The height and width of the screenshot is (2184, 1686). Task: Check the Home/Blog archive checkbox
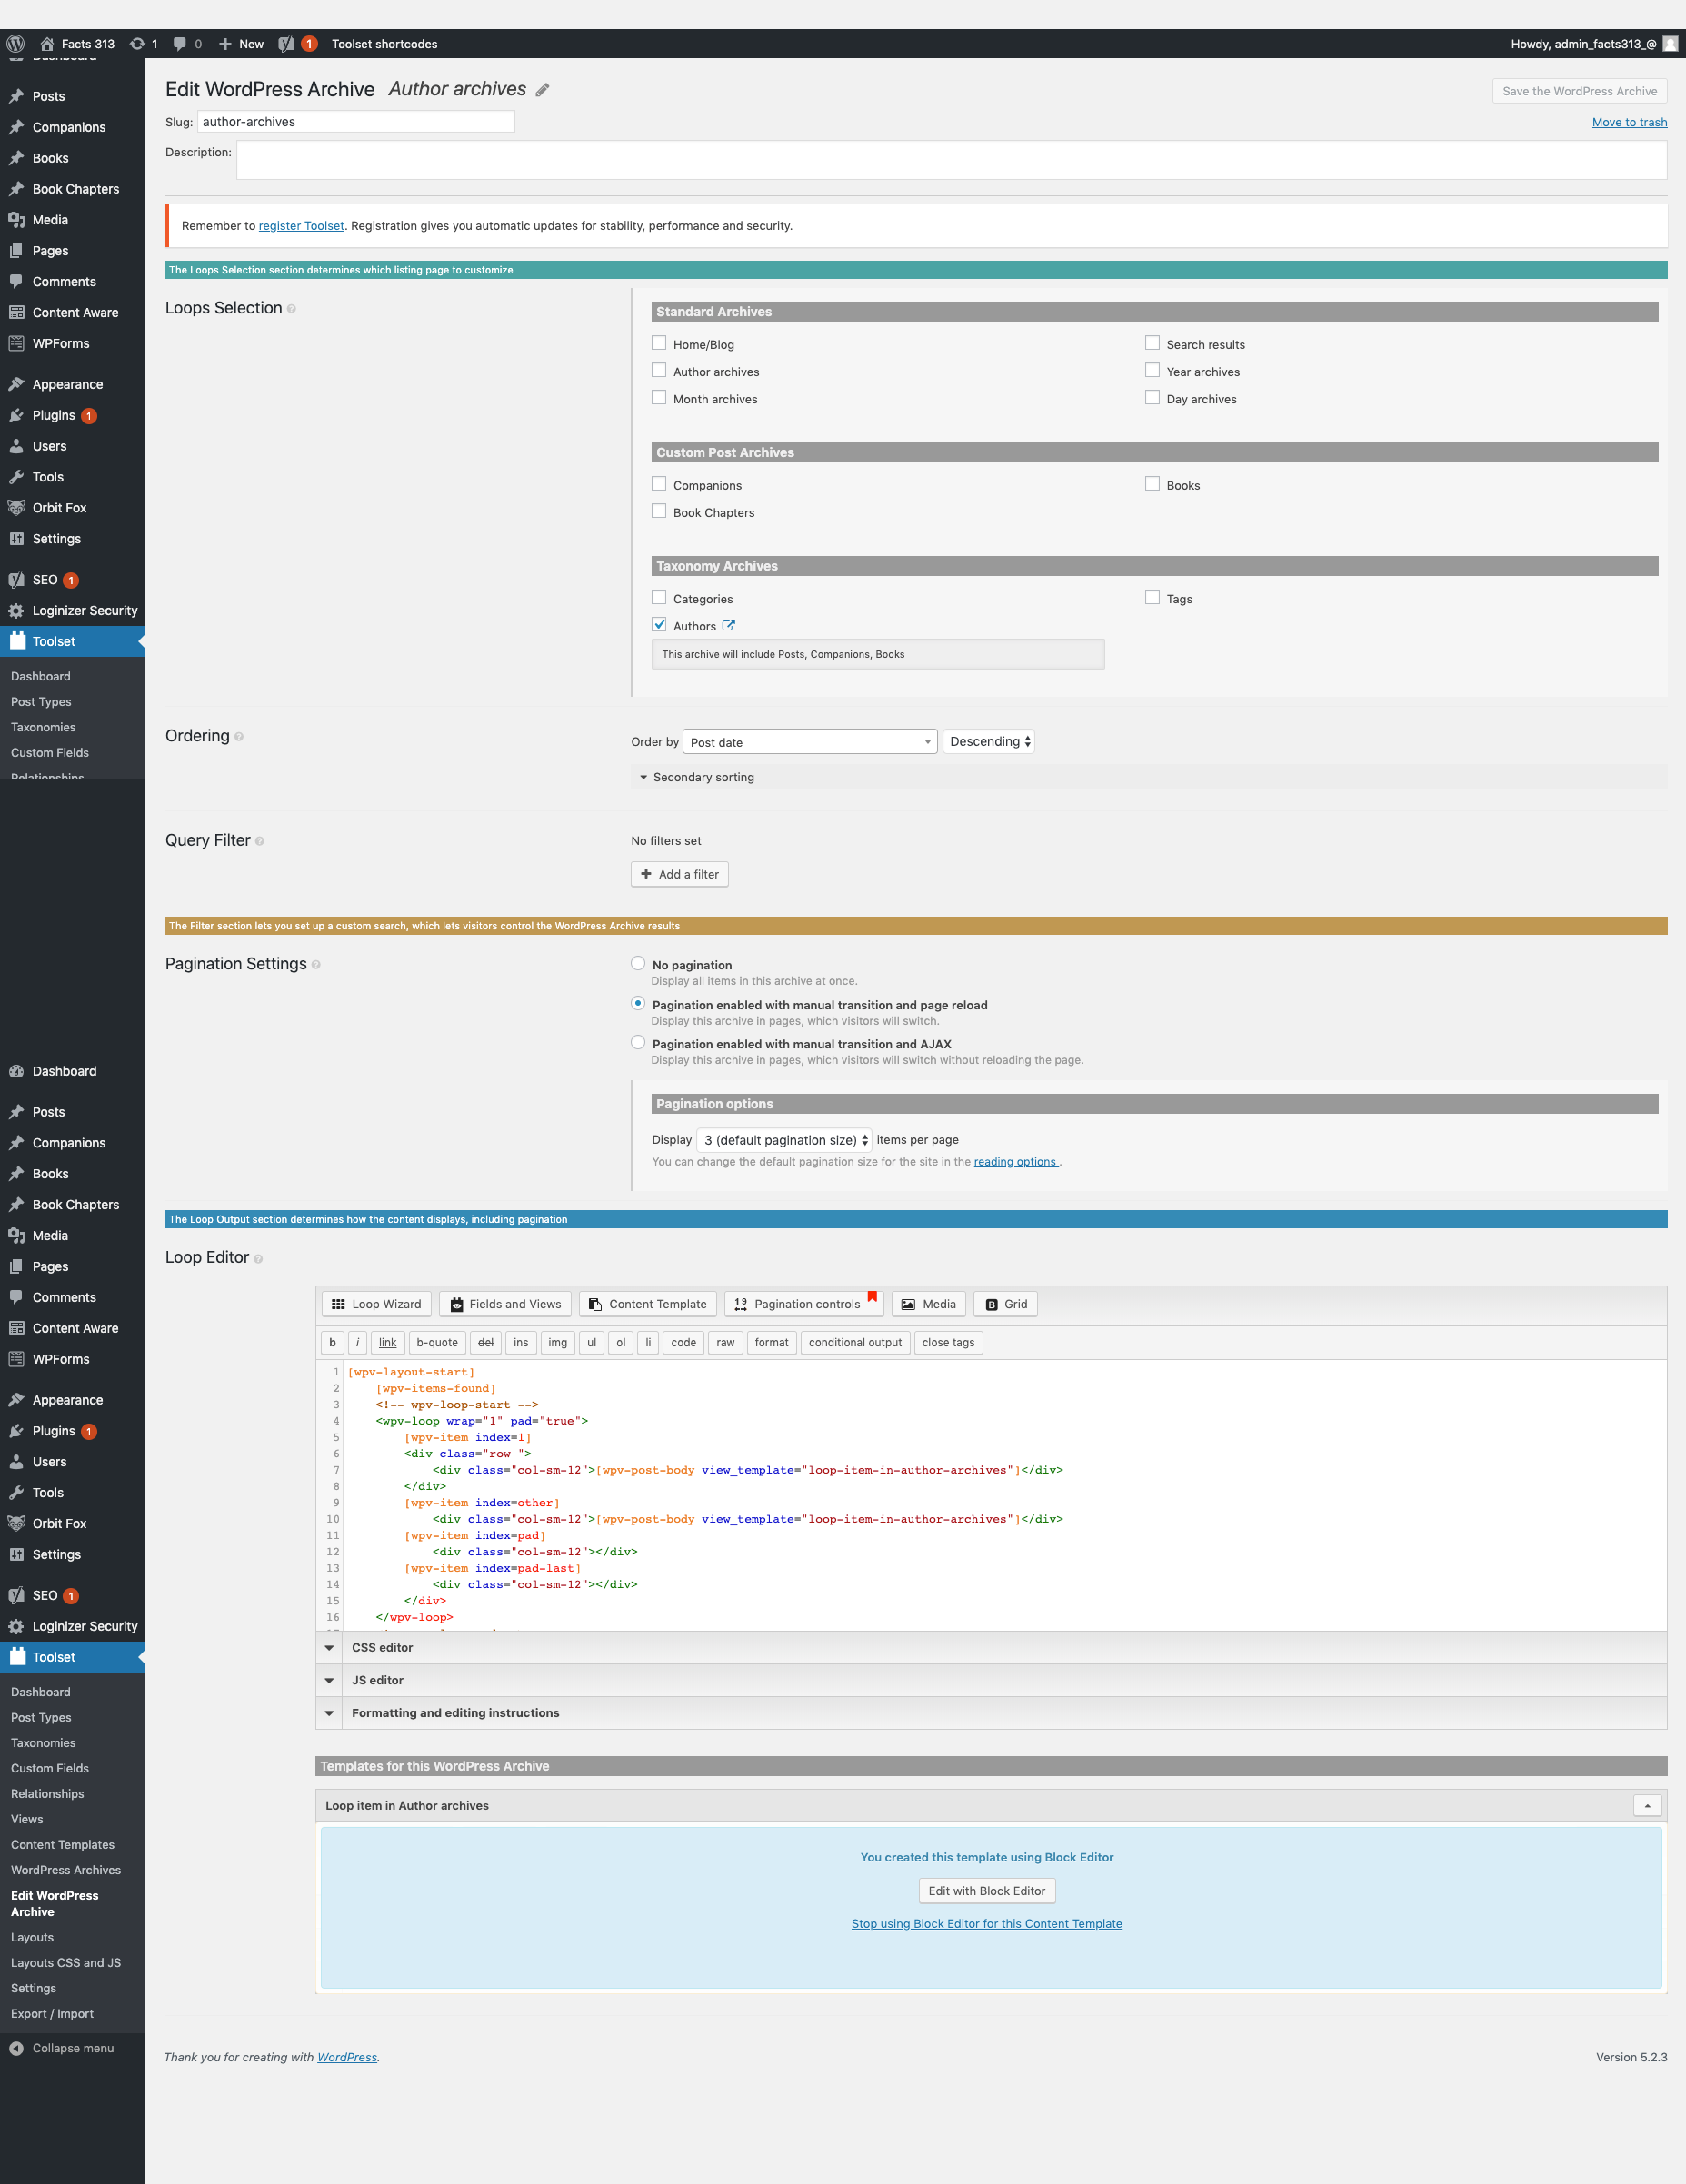(x=659, y=343)
